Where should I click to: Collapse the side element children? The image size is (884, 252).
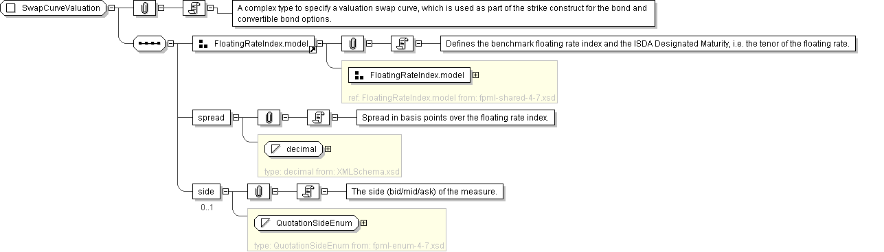pyautogui.click(x=225, y=191)
